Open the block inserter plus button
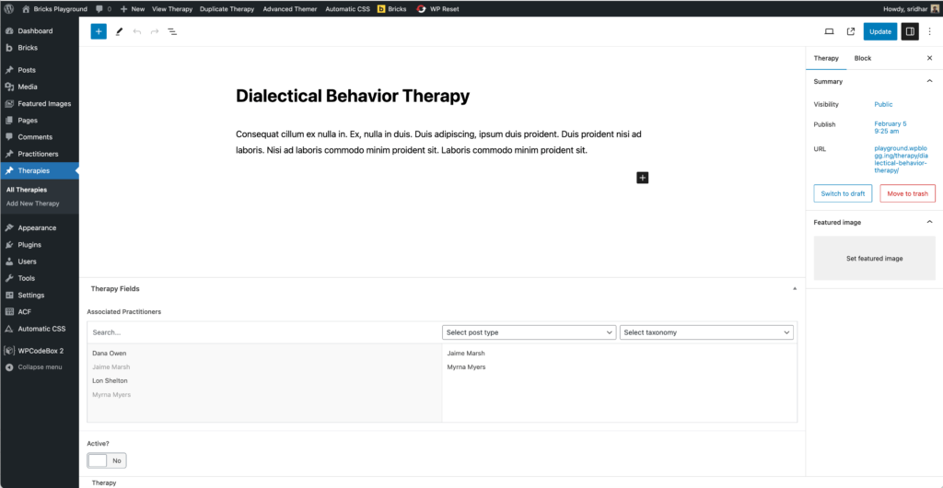Screen dimensions: 943x488 (99, 32)
